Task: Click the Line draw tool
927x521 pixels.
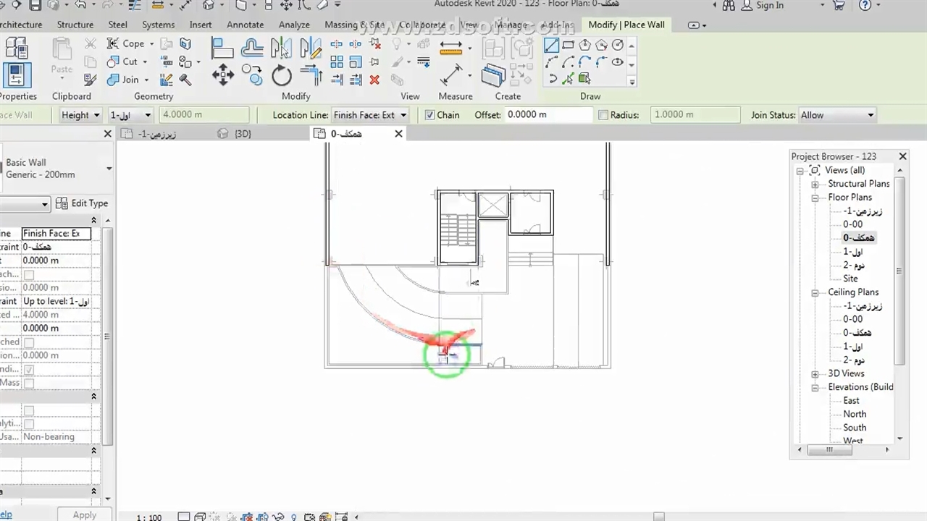Action: [x=552, y=45]
